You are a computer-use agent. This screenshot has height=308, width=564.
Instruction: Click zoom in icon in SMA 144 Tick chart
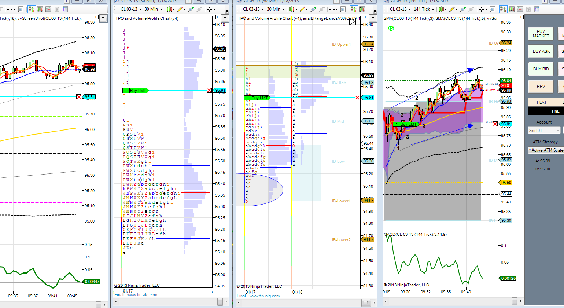pyautogui.click(x=463, y=9)
